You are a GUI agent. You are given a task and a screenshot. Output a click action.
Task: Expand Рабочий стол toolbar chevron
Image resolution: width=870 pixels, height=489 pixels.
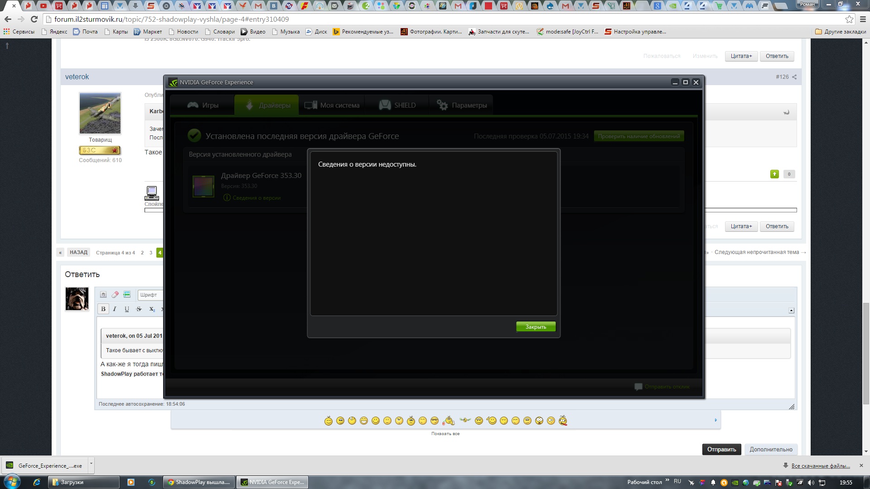click(667, 480)
